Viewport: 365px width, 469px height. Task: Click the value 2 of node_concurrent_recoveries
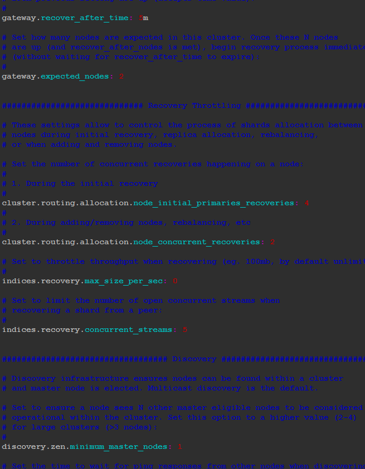click(x=272, y=242)
